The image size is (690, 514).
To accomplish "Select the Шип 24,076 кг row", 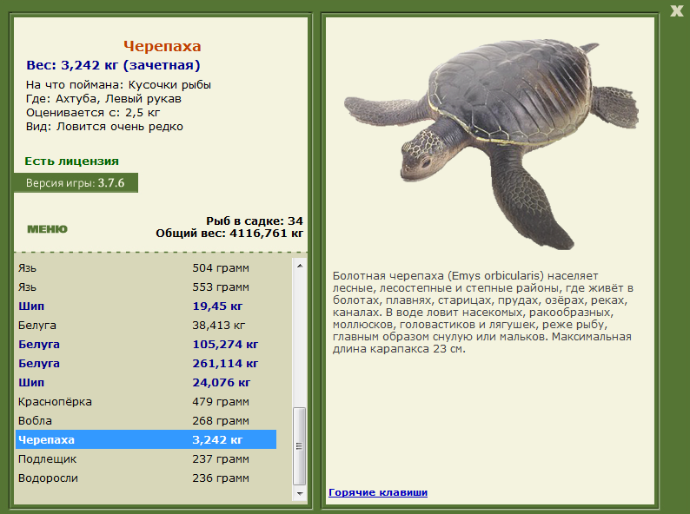I will tap(146, 383).
